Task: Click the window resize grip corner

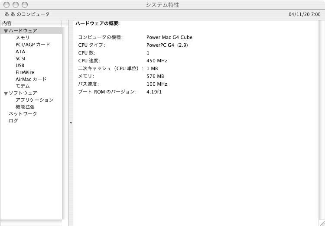Action: click(322, 223)
